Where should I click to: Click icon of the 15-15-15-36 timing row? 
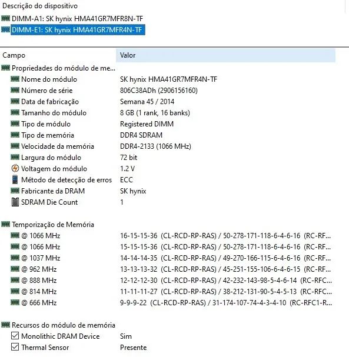click(x=15, y=246)
